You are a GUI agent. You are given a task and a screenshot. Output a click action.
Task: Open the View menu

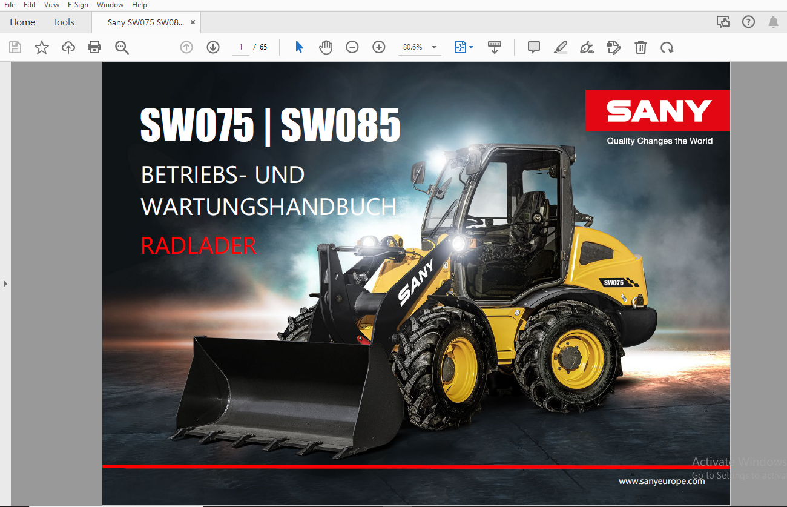[x=52, y=5]
